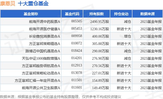Viewport: 163px width, 99px height.
Task: Click 新进十大 in the 方正富邦策略精选A row
Action: [x=124, y=44]
